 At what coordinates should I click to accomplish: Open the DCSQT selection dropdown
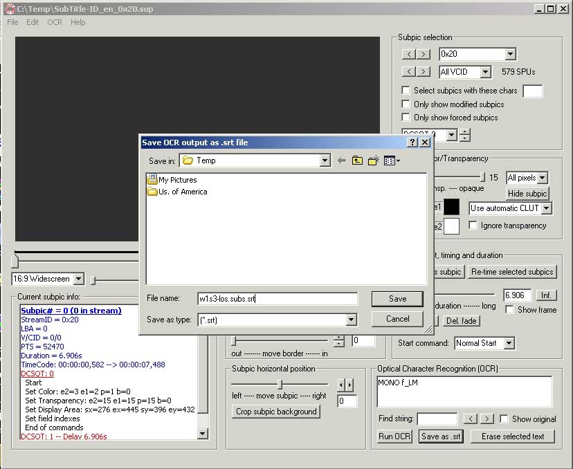pos(452,135)
